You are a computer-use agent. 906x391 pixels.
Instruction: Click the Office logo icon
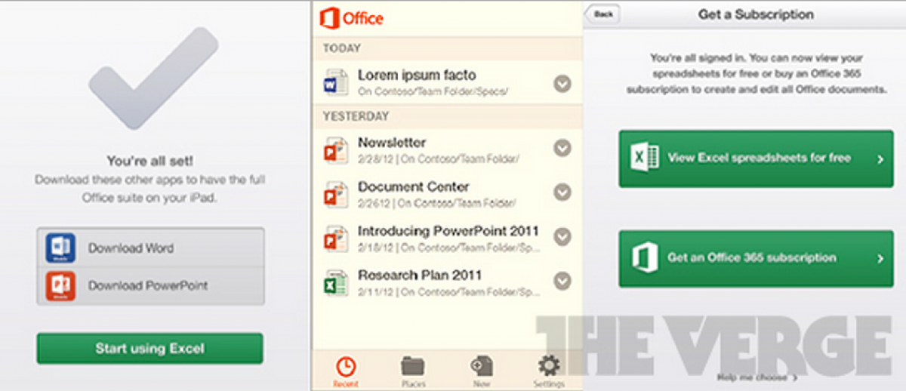pos(330,18)
